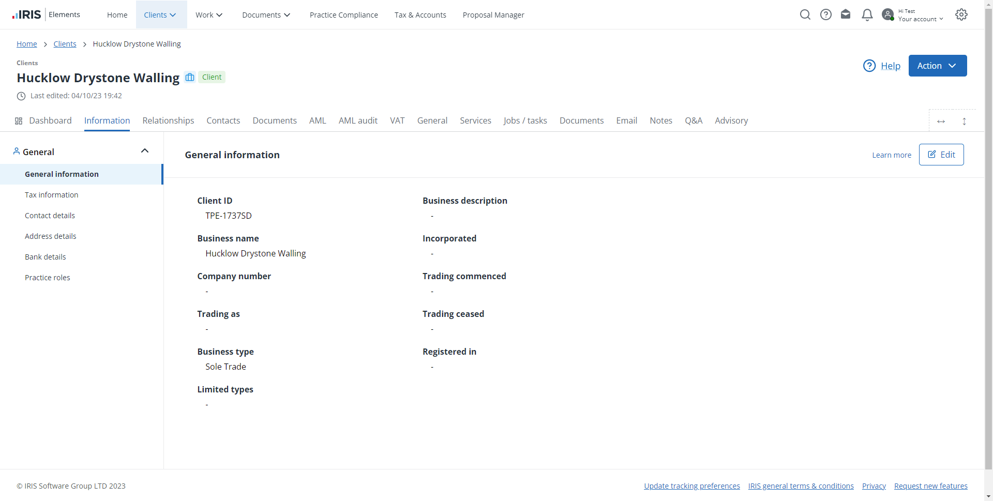The image size is (993, 501).
Task: Click the vertical expand arrows icon
Action: click(964, 122)
